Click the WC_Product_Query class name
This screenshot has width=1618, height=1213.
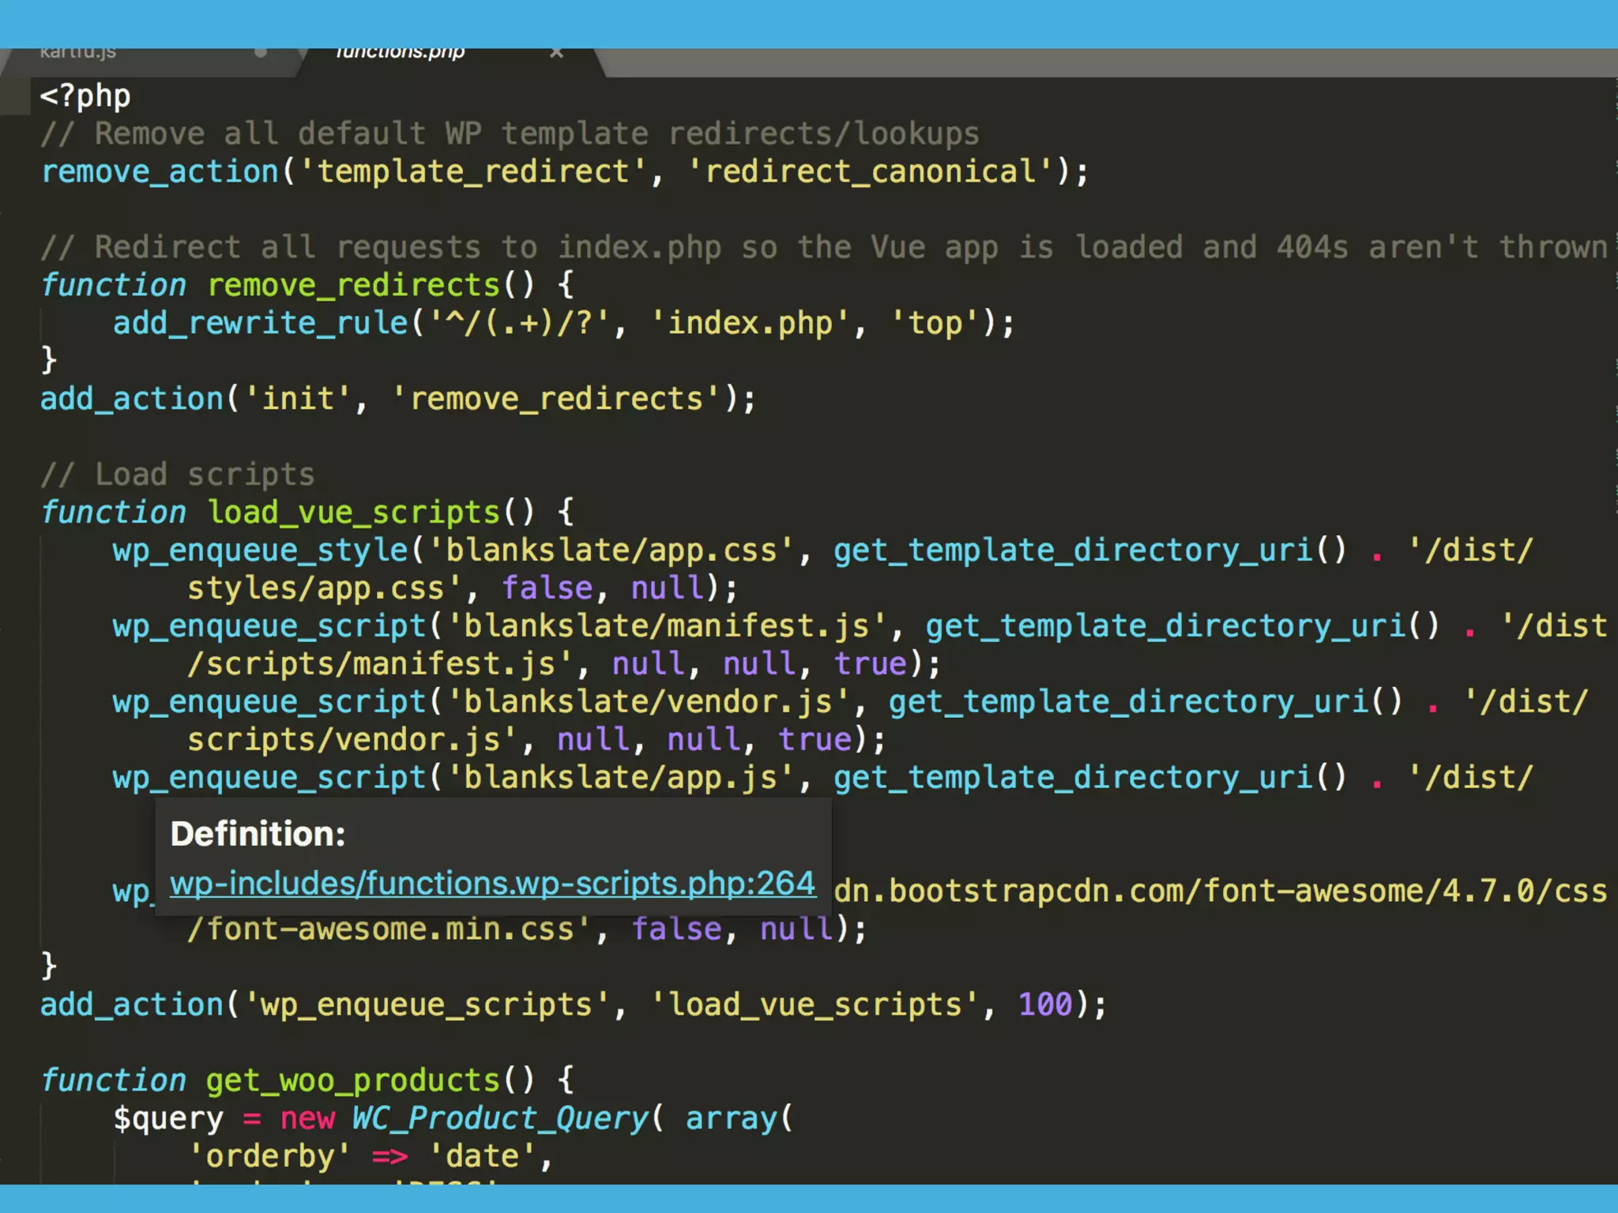coord(500,1119)
